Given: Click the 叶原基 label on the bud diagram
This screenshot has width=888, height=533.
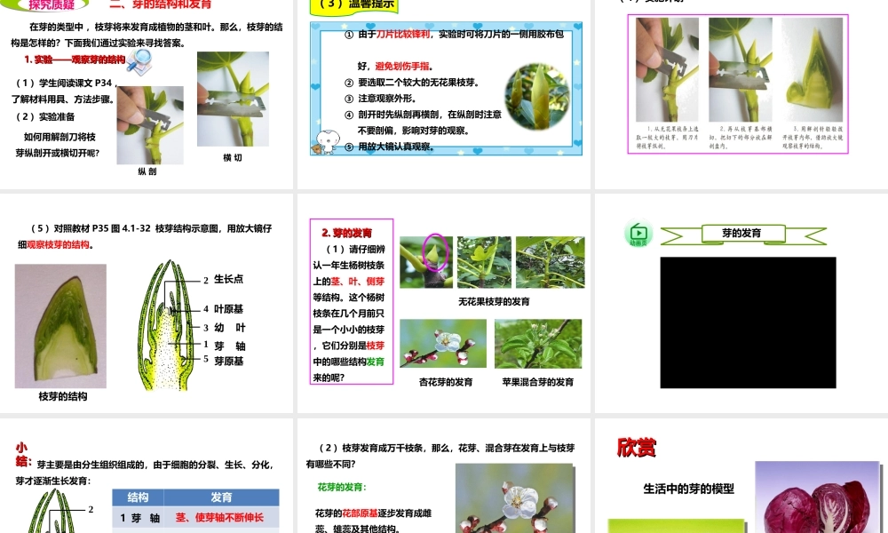Looking at the screenshot, I should tap(229, 309).
